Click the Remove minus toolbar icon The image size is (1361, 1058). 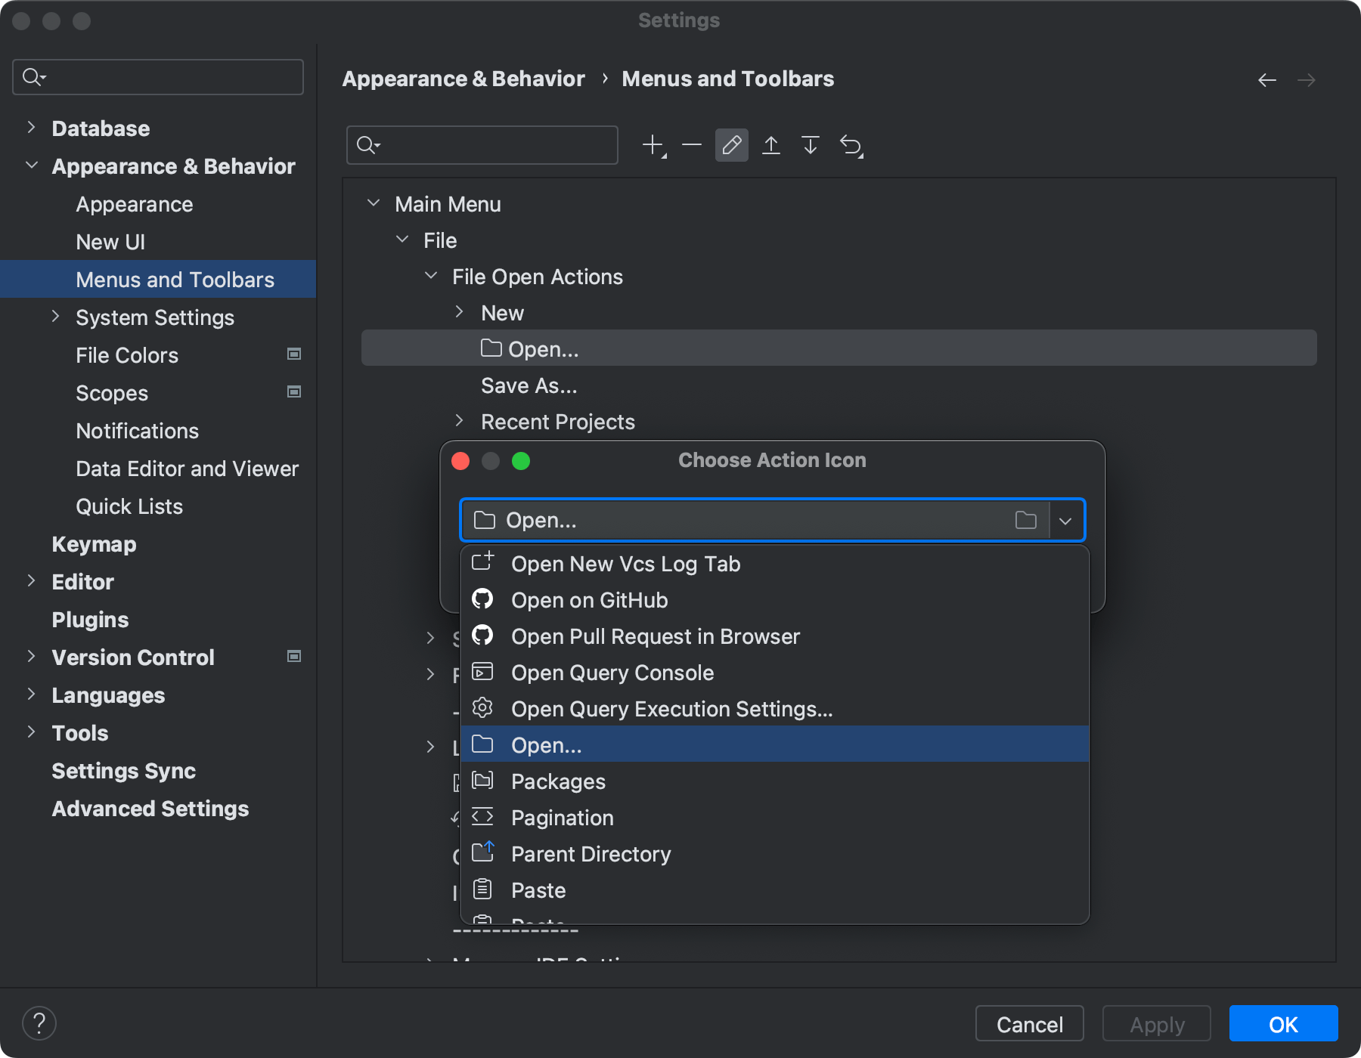tap(692, 145)
